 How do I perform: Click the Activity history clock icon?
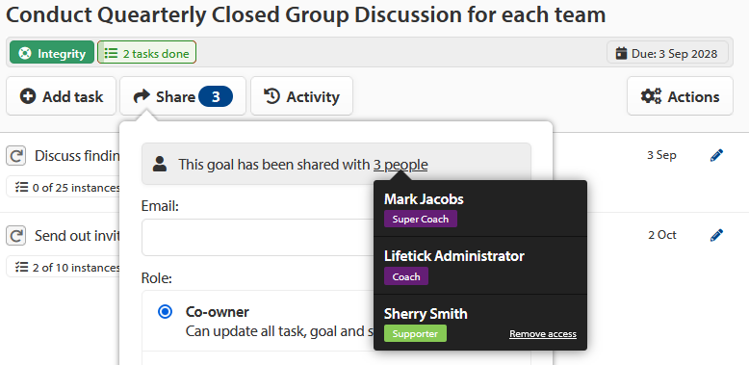pyautogui.click(x=271, y=96)
